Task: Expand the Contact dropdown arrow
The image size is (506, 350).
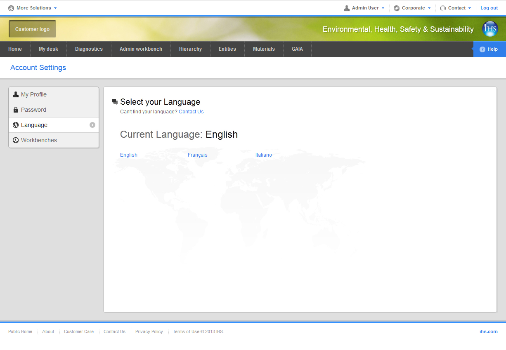Action: [470, 8]
